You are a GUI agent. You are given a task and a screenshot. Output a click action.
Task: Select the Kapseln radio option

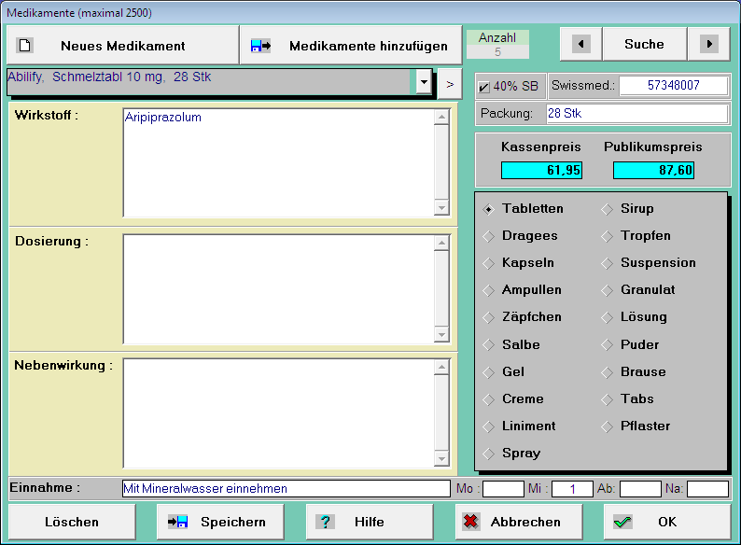pyautogui.click(x=488, y=263)
